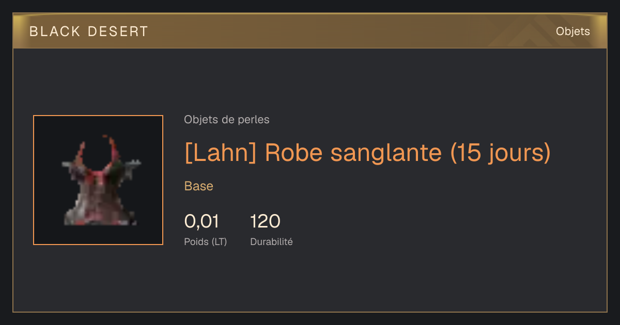
Task: Select the Objets de perles category label
Action: (x=226, y=120)
